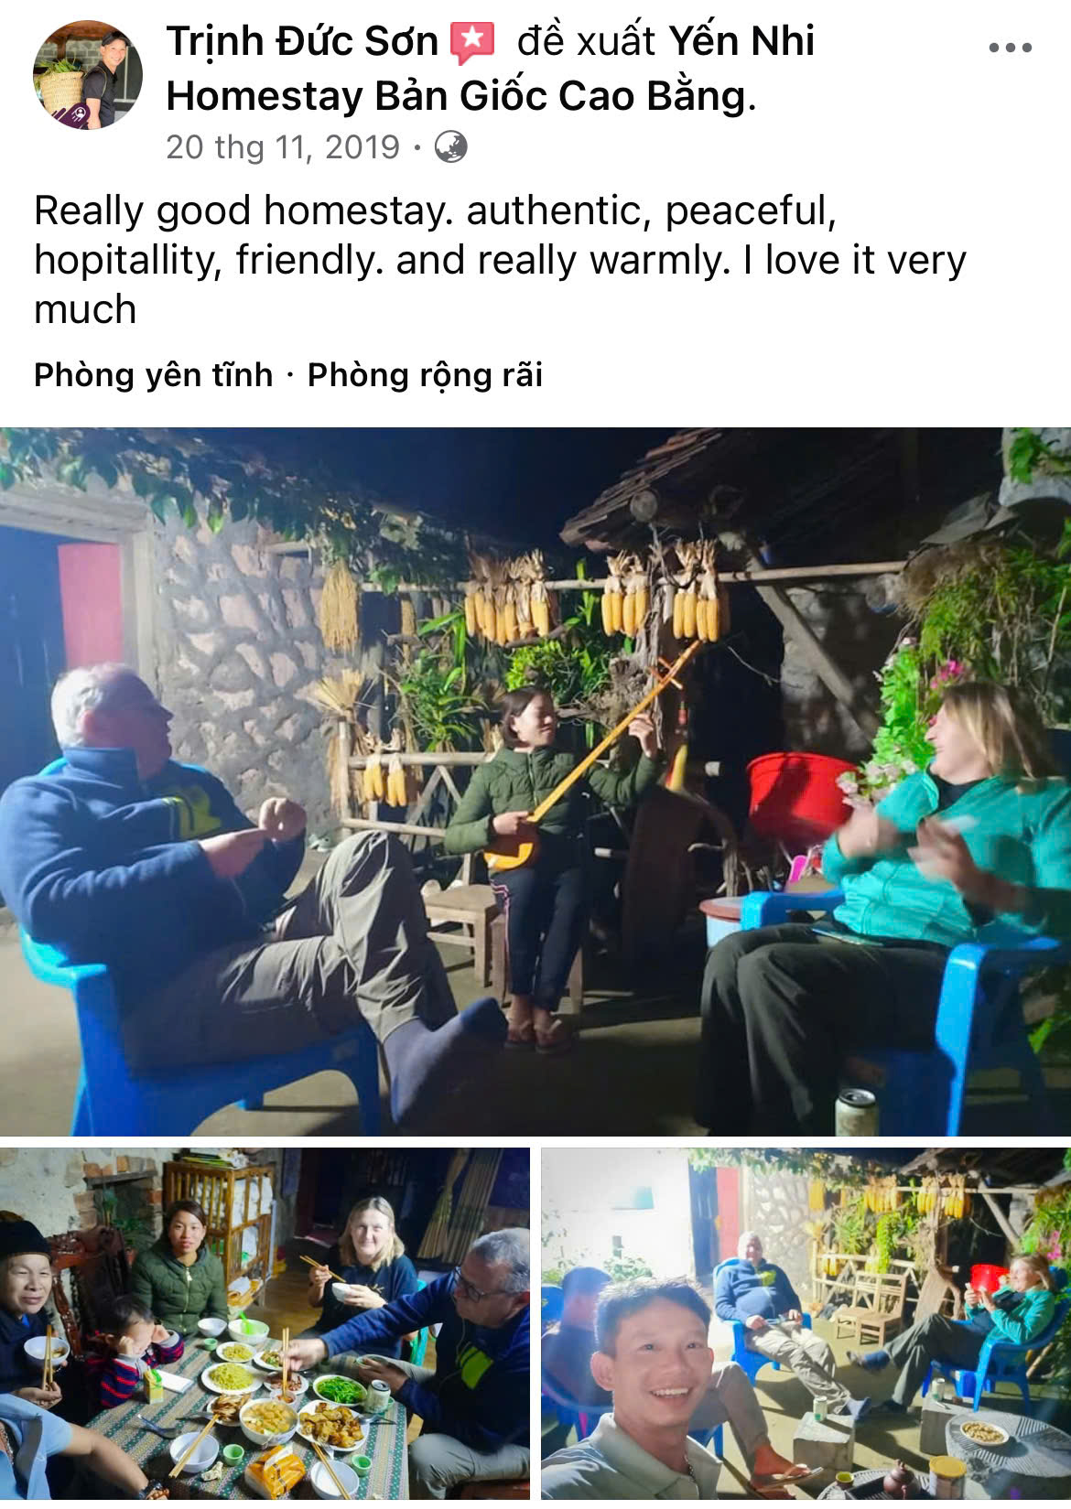Click the đề xuất recommendation text
This screenshot has height=1509, width=1071.
point(586,41)
